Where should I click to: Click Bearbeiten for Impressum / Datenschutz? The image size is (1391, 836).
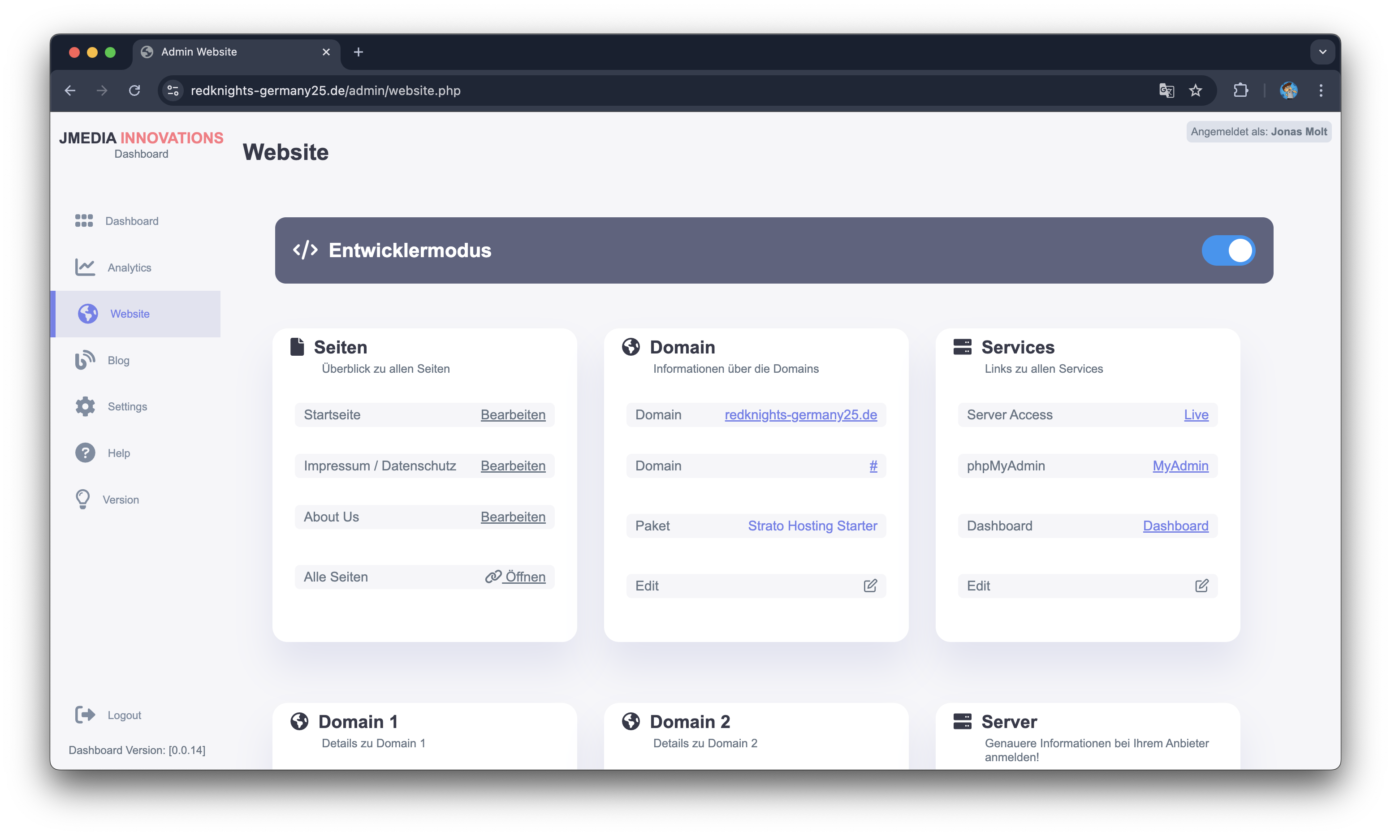pos(513,466)
